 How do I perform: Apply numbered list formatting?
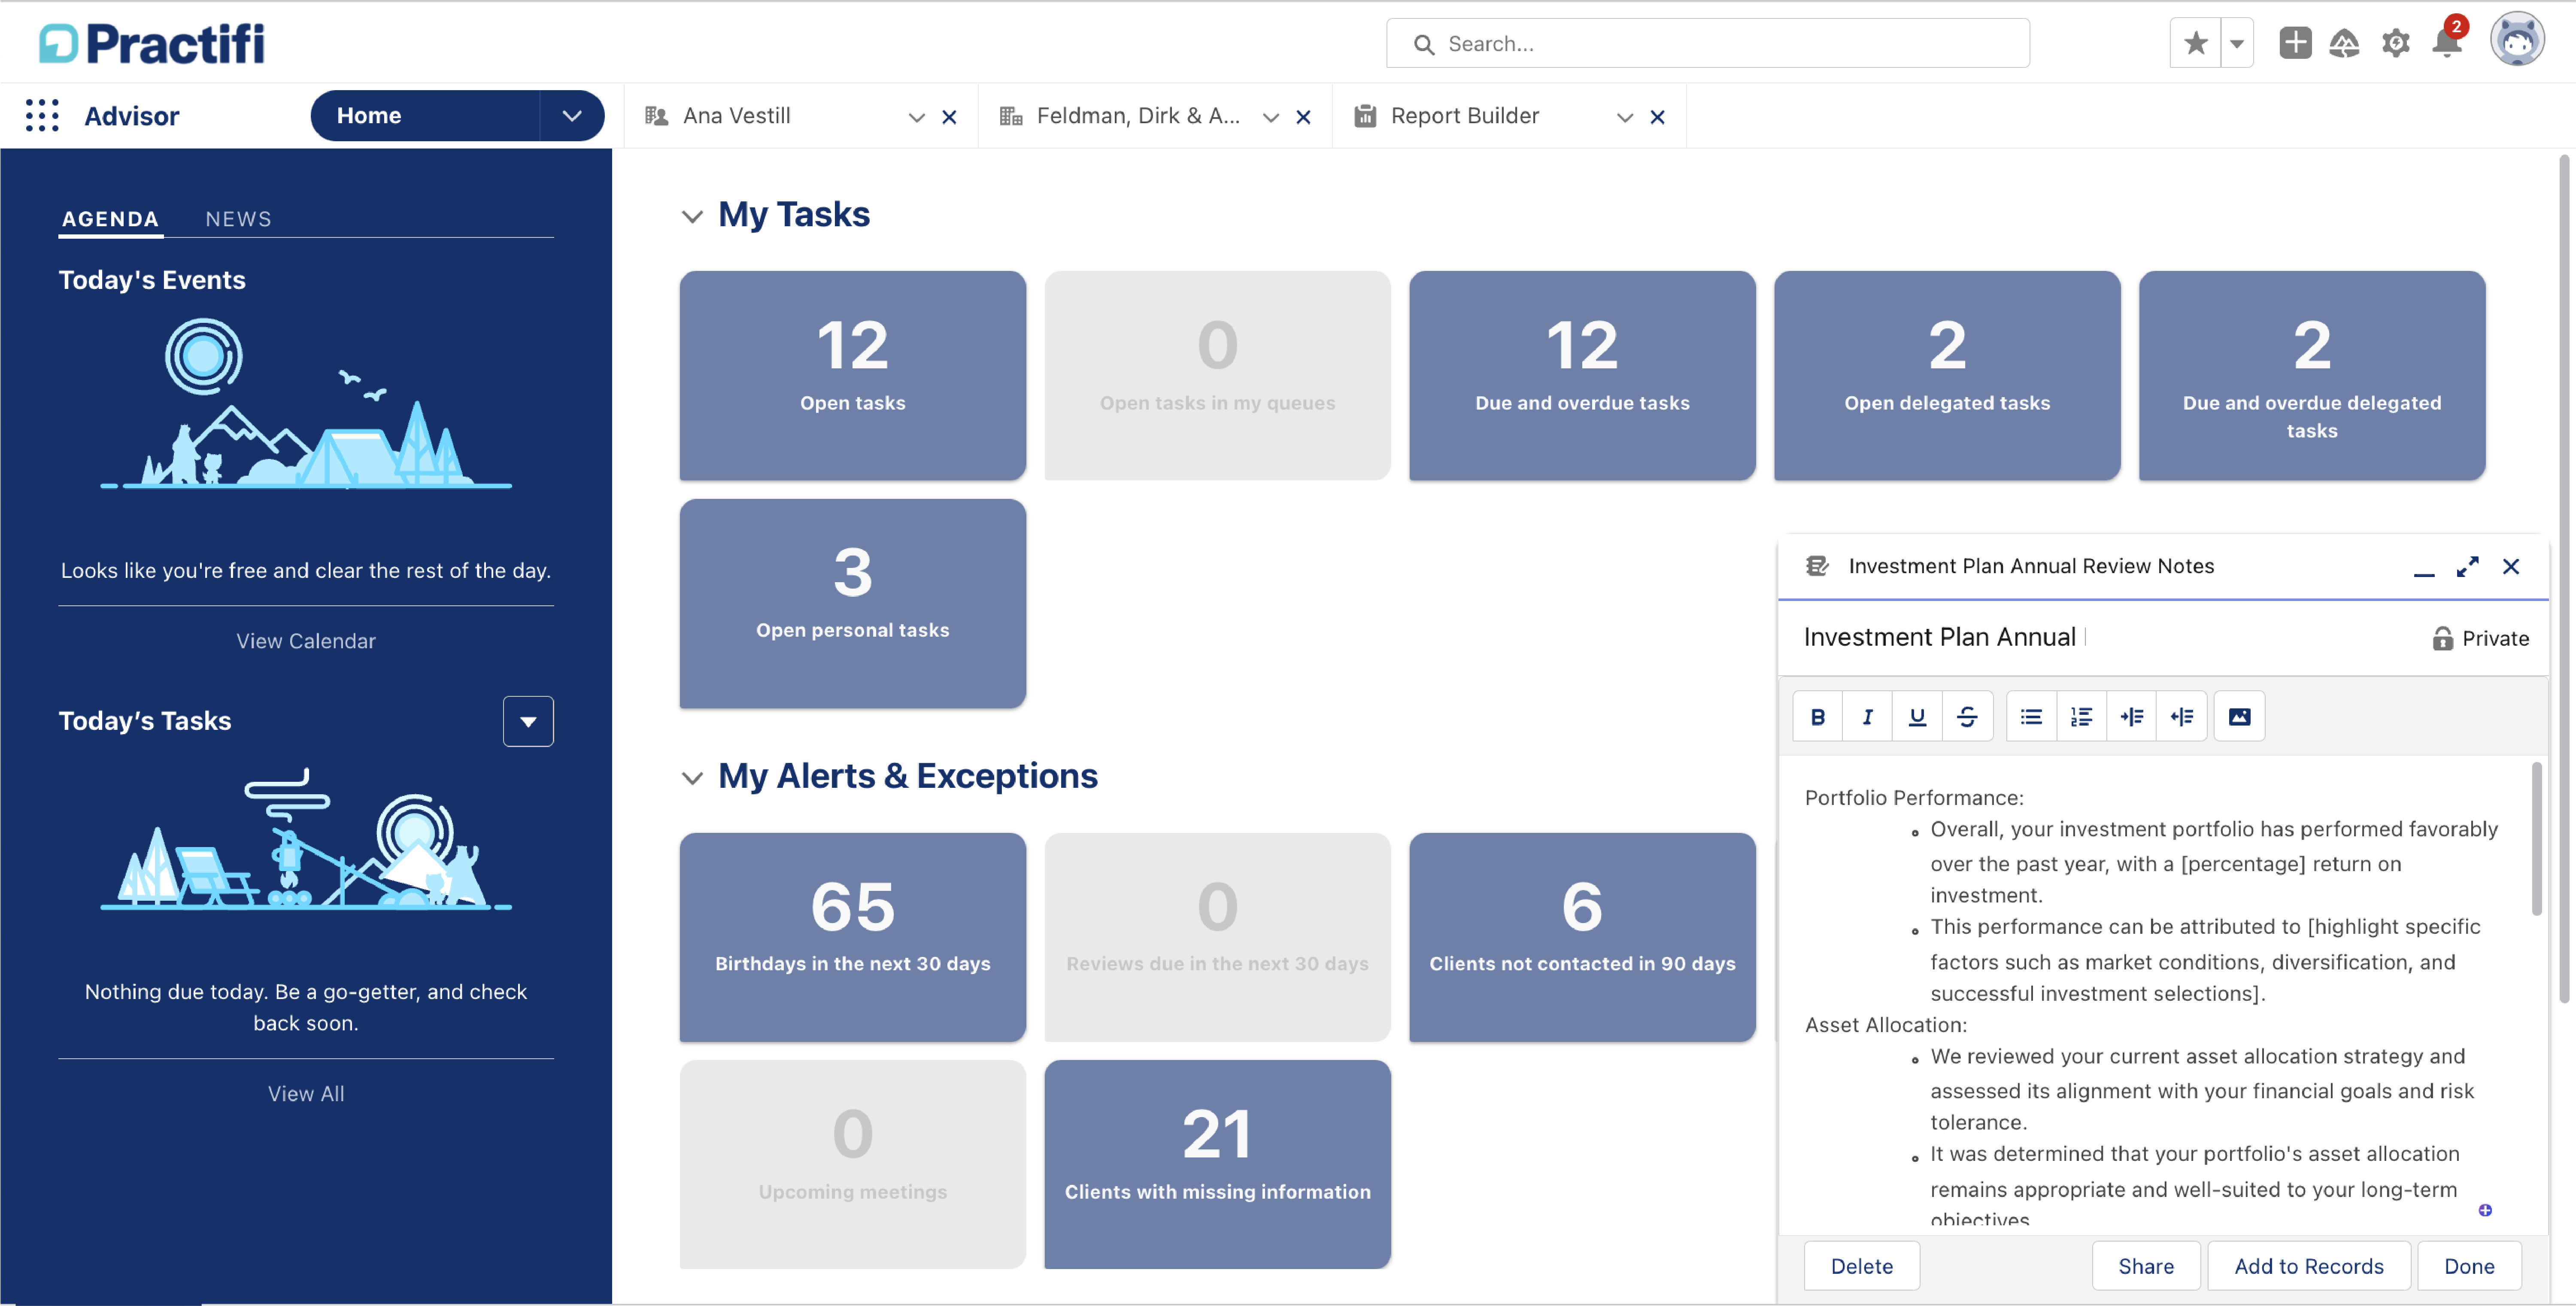[2081, 716]
